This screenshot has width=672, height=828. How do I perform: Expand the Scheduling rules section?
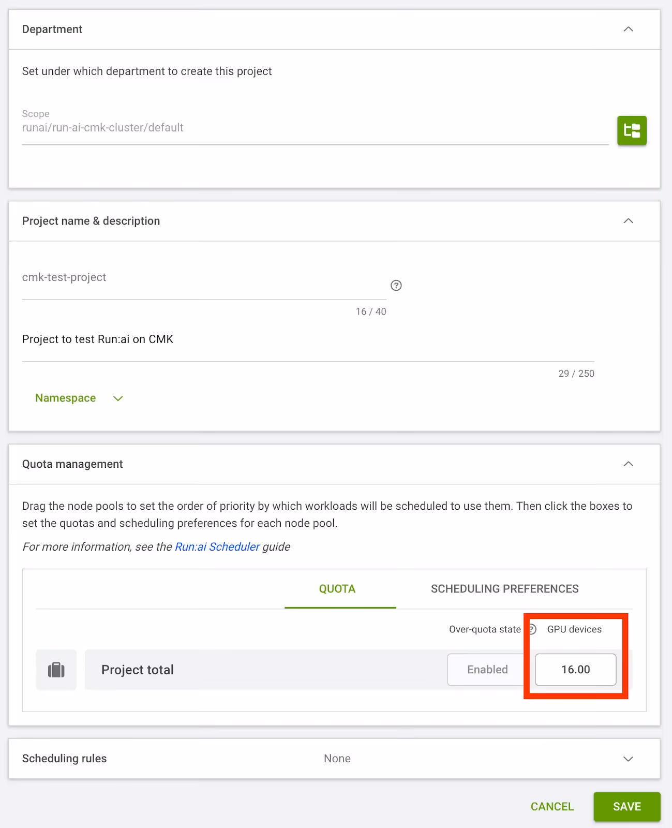tap(629, 759)
